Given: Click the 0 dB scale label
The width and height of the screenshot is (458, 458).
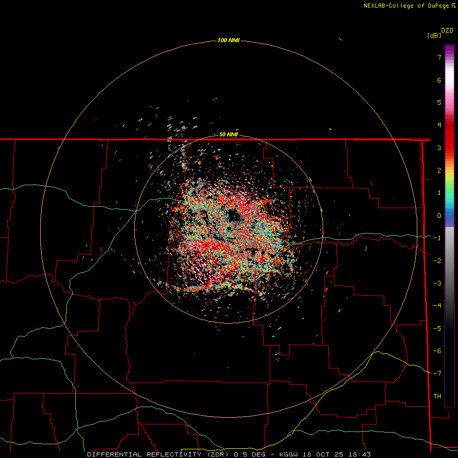Looking at the screenshot, I should 439,216.
